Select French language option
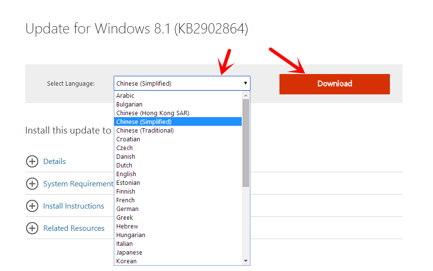This screenshot has width=433, height=271. pos(178,200)
